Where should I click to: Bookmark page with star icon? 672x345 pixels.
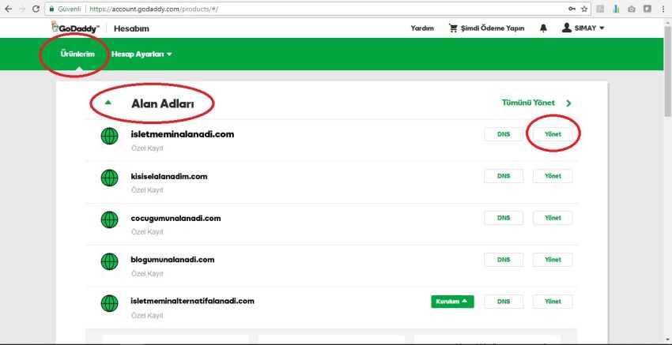click(x=584, y=9)
